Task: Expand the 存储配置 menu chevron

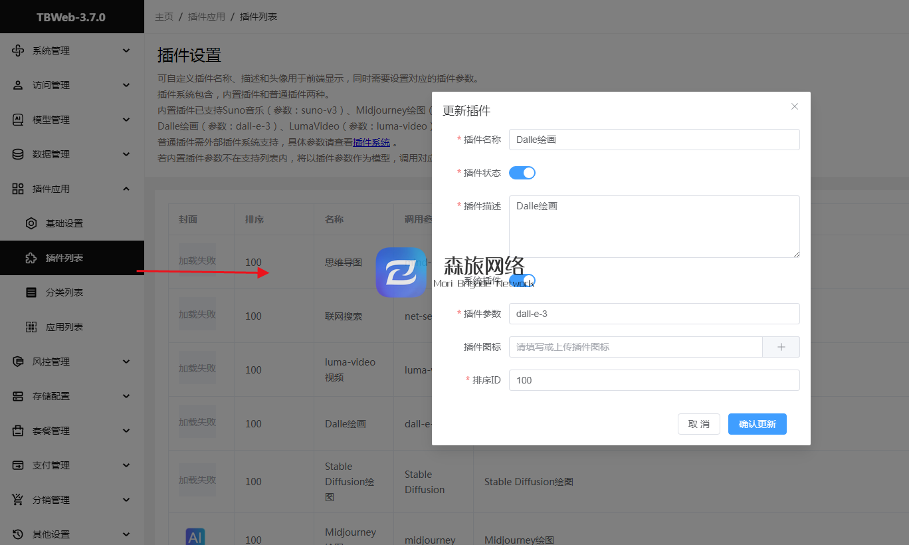Action: (126, 396)
